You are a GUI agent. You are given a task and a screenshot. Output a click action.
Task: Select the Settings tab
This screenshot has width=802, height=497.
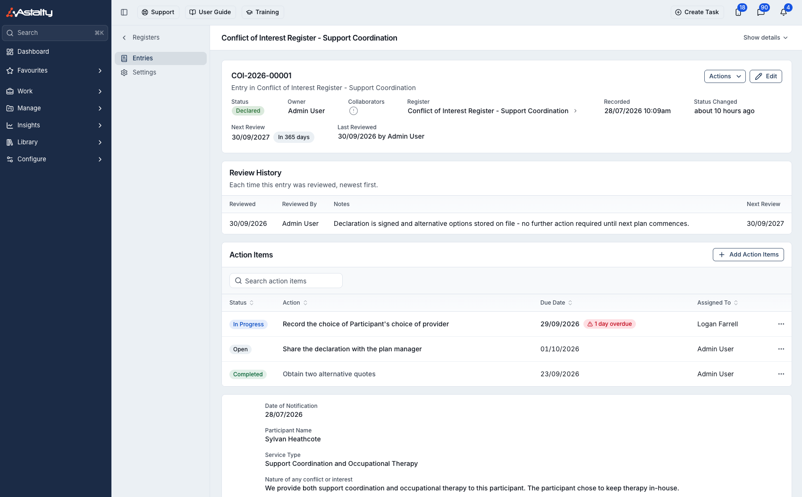point(160,73)
